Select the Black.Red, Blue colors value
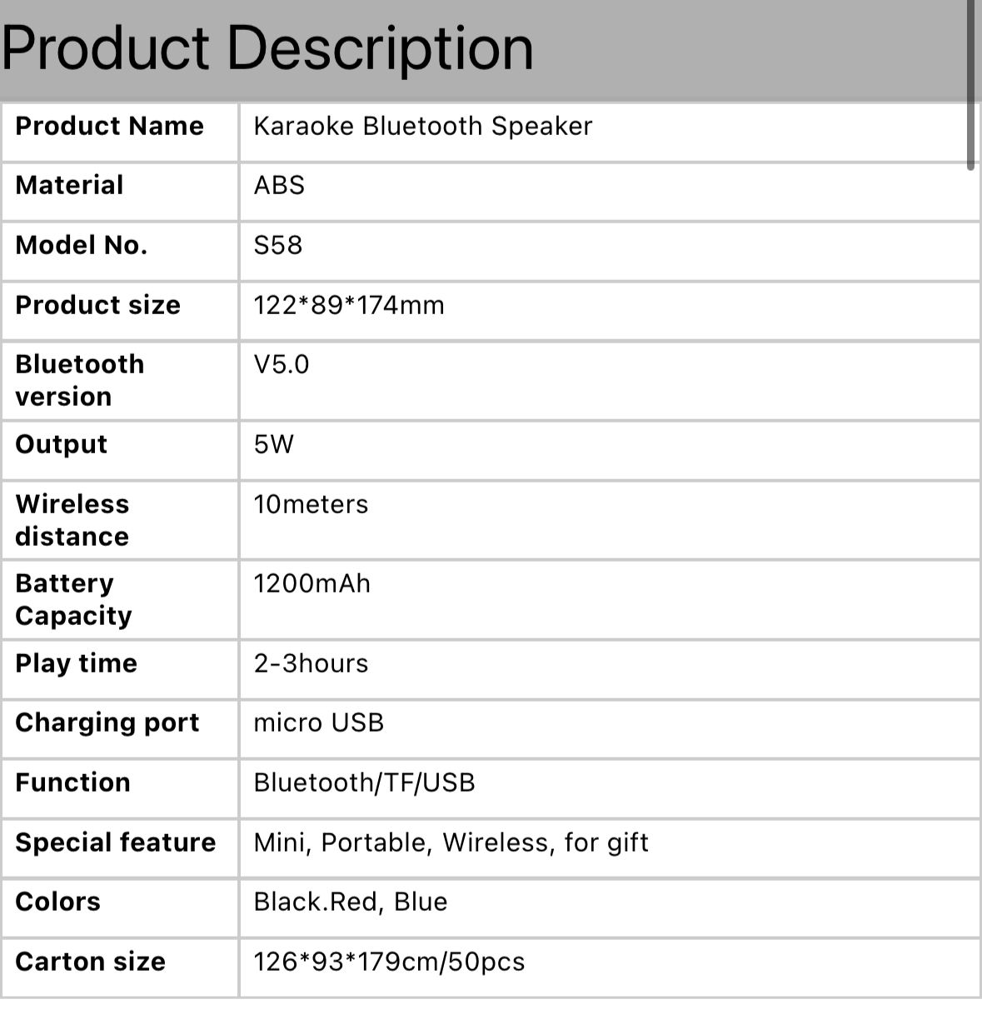This screenshot has width=982, height=1024. (351, 902)
